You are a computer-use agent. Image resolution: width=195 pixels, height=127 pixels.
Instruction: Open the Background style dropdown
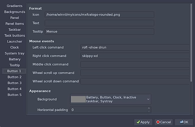click(148, 99)
